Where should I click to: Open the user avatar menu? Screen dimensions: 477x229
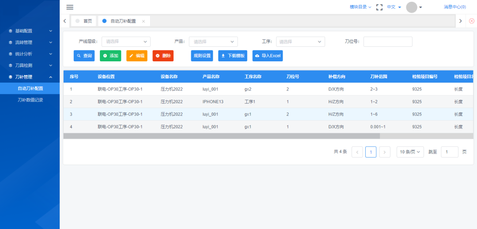pos(414,8)
